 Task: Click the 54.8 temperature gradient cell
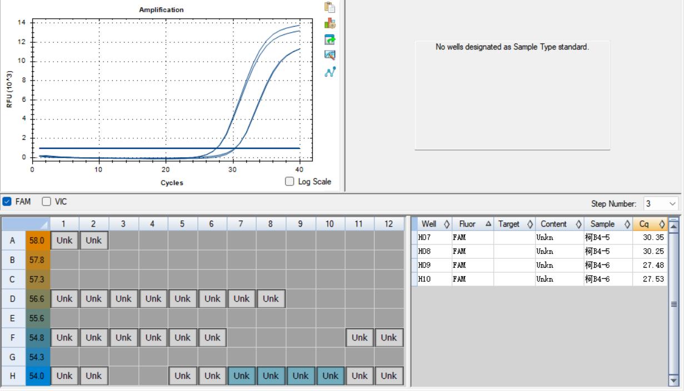[x=38, y=337]
